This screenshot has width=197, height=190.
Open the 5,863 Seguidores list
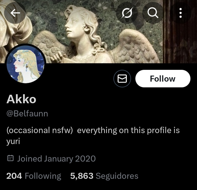click(104, 176)
